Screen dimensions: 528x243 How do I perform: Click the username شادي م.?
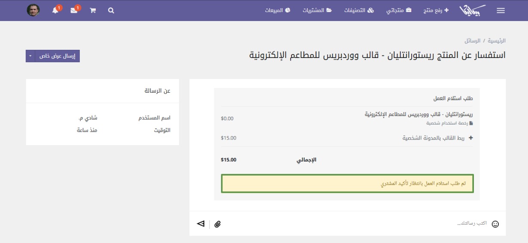88,118
